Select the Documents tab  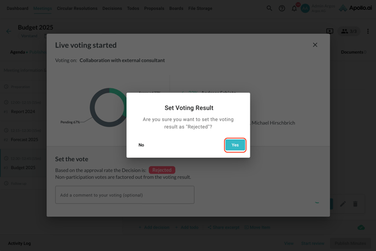pyautogui.click(x=352, y=52)
